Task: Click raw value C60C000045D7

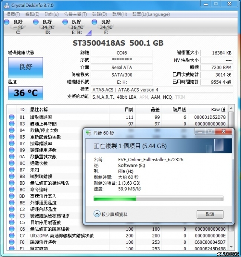Action: point(210,242)
